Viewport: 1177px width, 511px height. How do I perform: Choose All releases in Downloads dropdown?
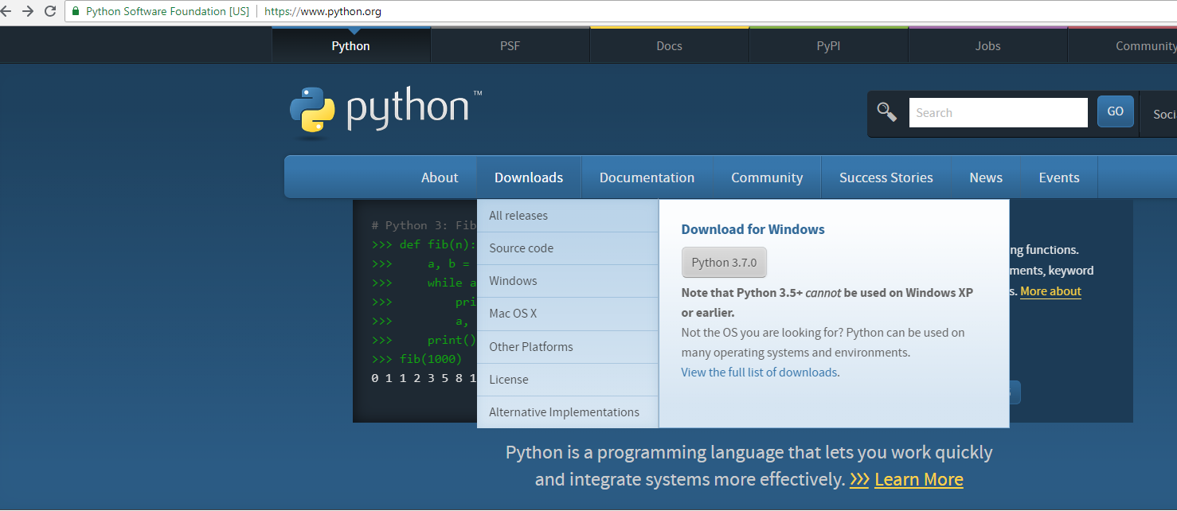568,216
